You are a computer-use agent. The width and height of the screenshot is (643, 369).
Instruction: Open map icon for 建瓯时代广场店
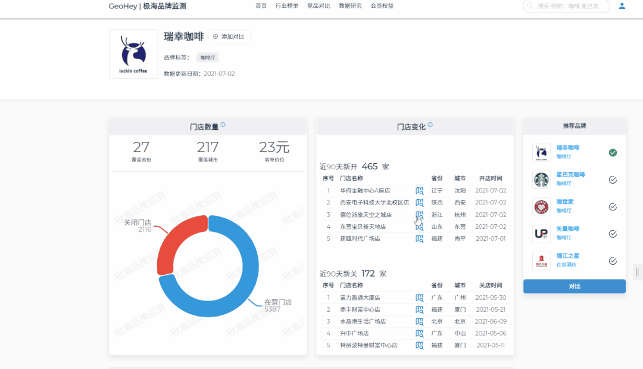[419, 238]
